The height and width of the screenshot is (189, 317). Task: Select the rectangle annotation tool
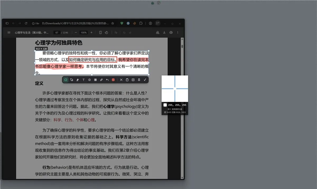point(66,80)
